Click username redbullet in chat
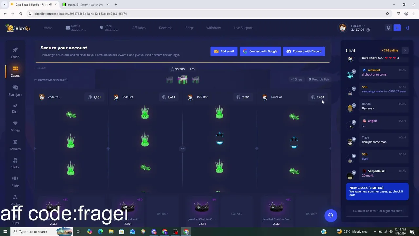419x236 pixels. 374,70
